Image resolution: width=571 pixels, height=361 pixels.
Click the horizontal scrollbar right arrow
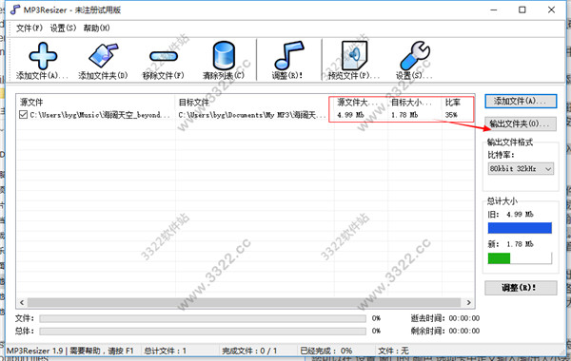[468, 302]
